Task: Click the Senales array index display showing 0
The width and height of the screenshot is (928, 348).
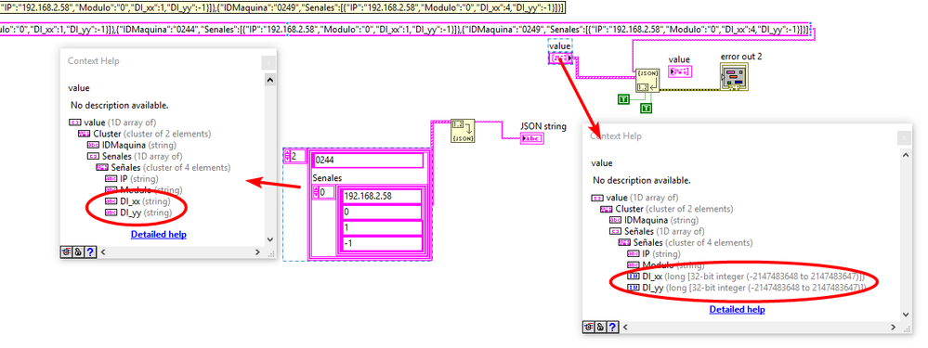Action: 324,192
